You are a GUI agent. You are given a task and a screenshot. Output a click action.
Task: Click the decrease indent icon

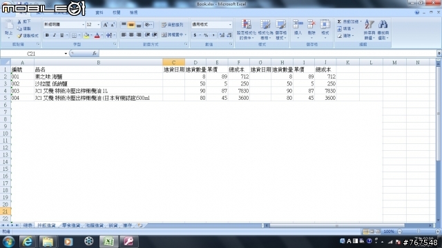[147, 34]
